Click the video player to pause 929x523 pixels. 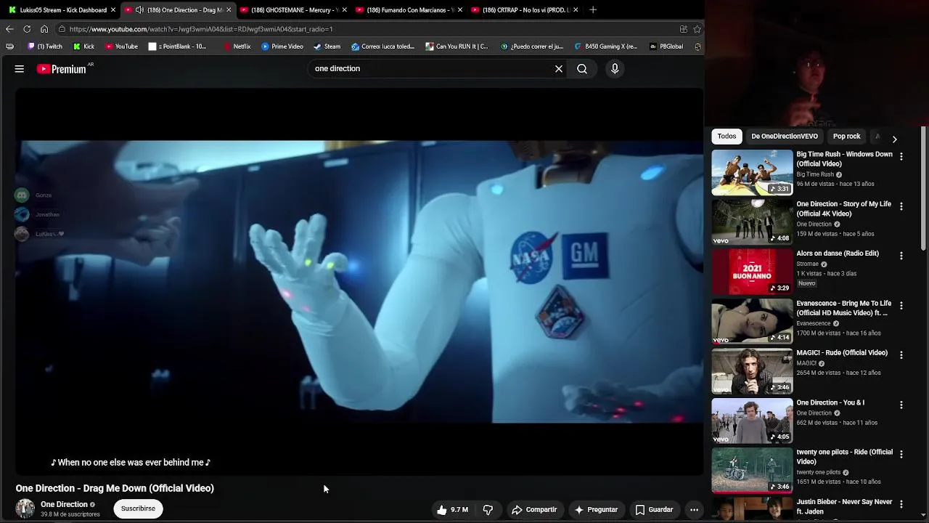tap(359, 282)
